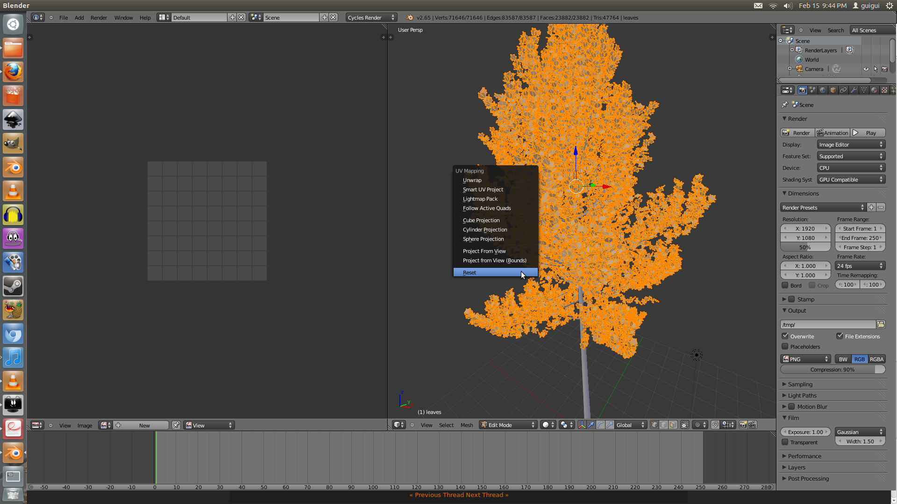Enable the Transparent film checkbox
Image resolution: width=897 pixels, height=504 pixels.
[x=785, y=442]
